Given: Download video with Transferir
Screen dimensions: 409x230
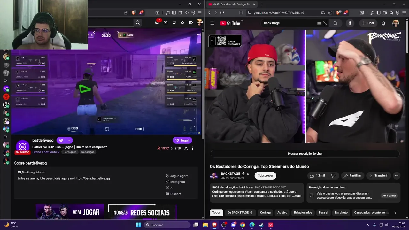Looking at the screenshot, I should tap(378, 176).
